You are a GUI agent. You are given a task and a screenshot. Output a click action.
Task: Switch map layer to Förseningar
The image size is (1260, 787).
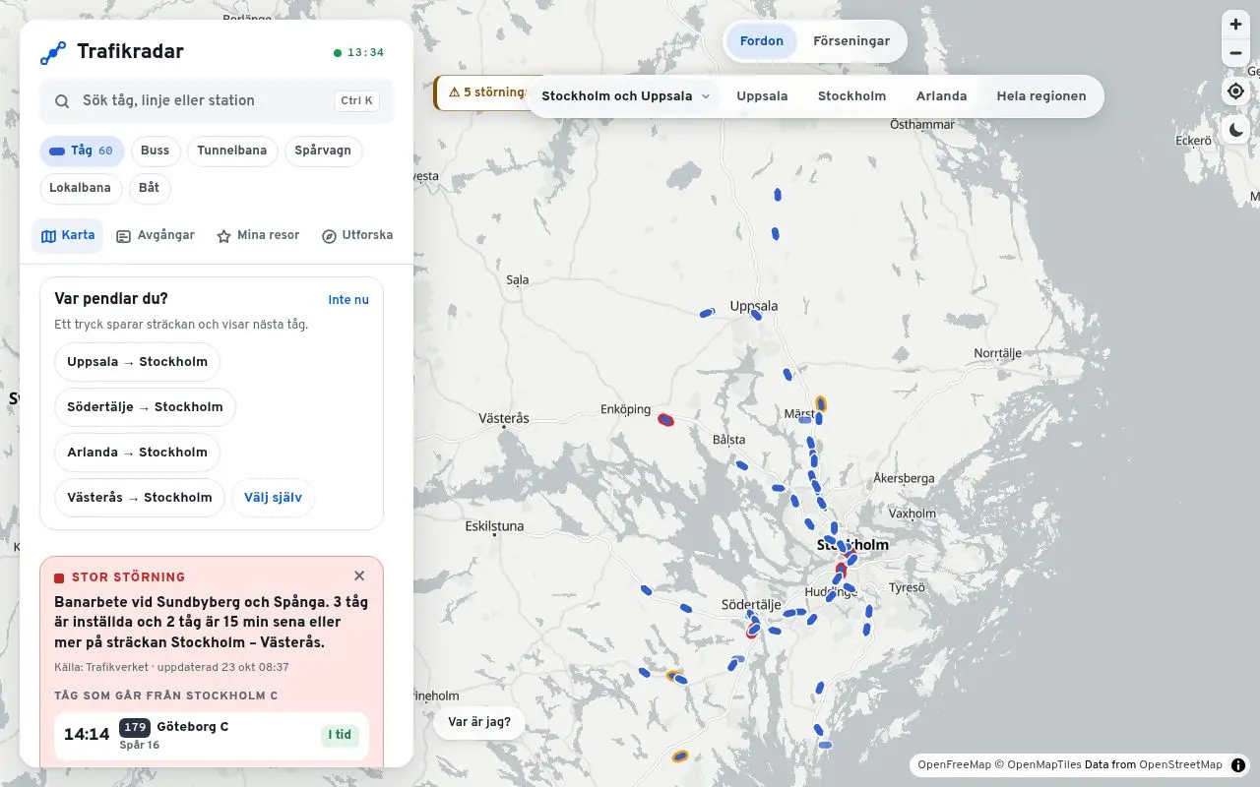851,41
